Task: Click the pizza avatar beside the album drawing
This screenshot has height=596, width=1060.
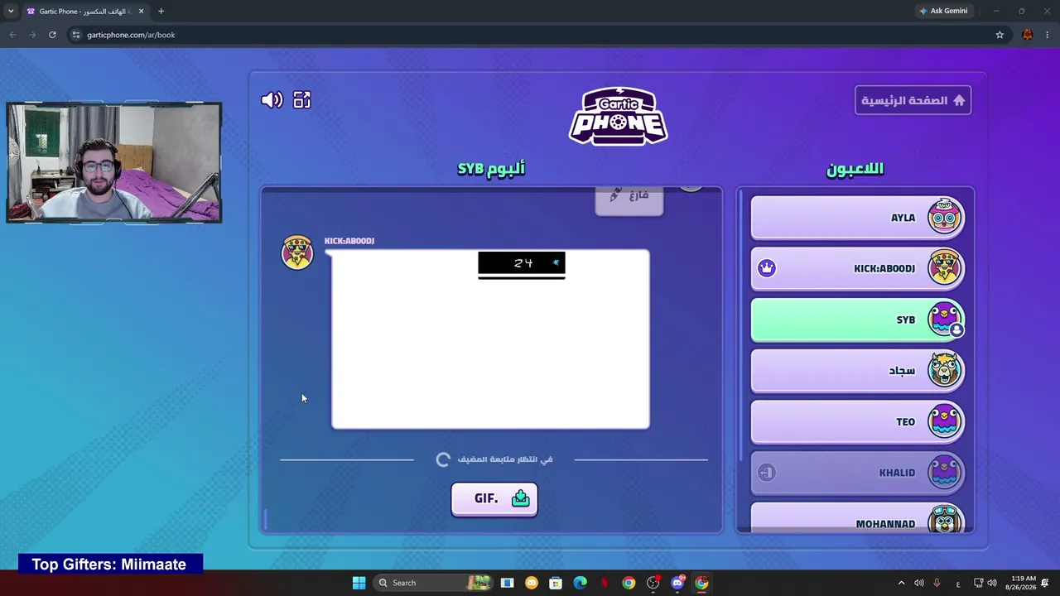Action: pyautogui.click(x=297, y=252)
